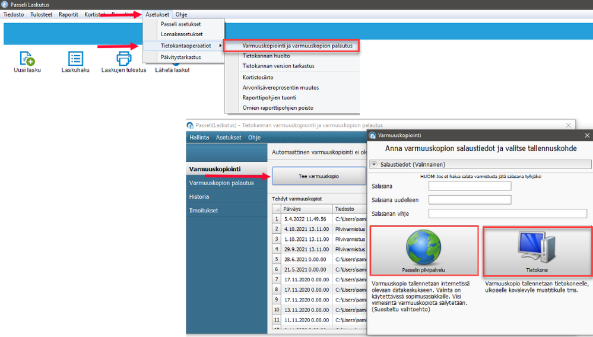Viewport: 593px width, 337px height.
Task: Select backup row dated 5.4.2022 11.49.56
Action: (319, 219)
